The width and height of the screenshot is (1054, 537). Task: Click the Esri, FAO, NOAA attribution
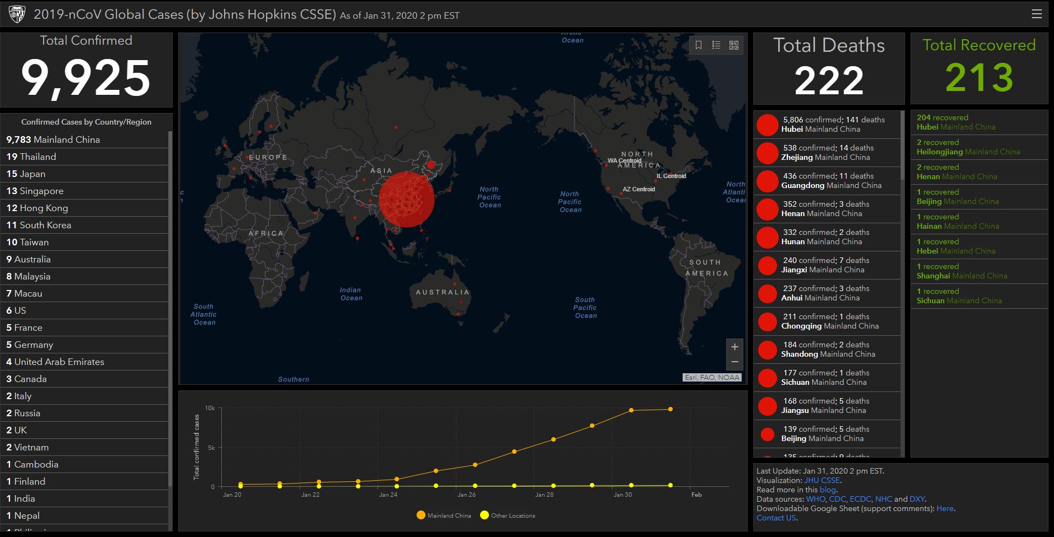712,378
